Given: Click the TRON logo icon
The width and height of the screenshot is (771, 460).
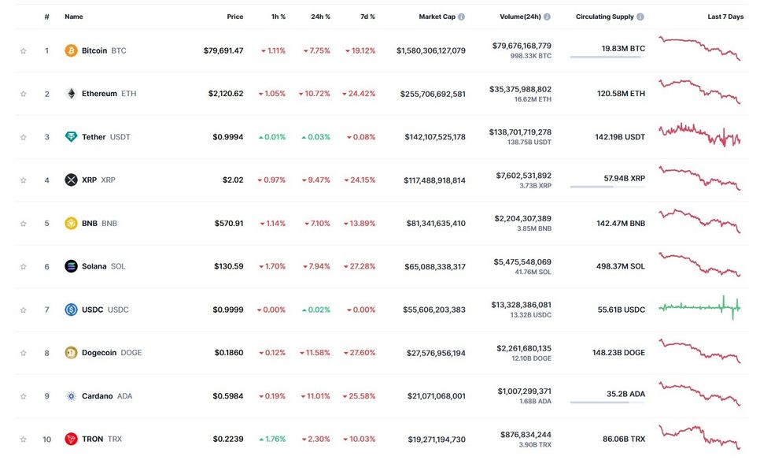Looking at the screenshot, I should click(71, 439).
